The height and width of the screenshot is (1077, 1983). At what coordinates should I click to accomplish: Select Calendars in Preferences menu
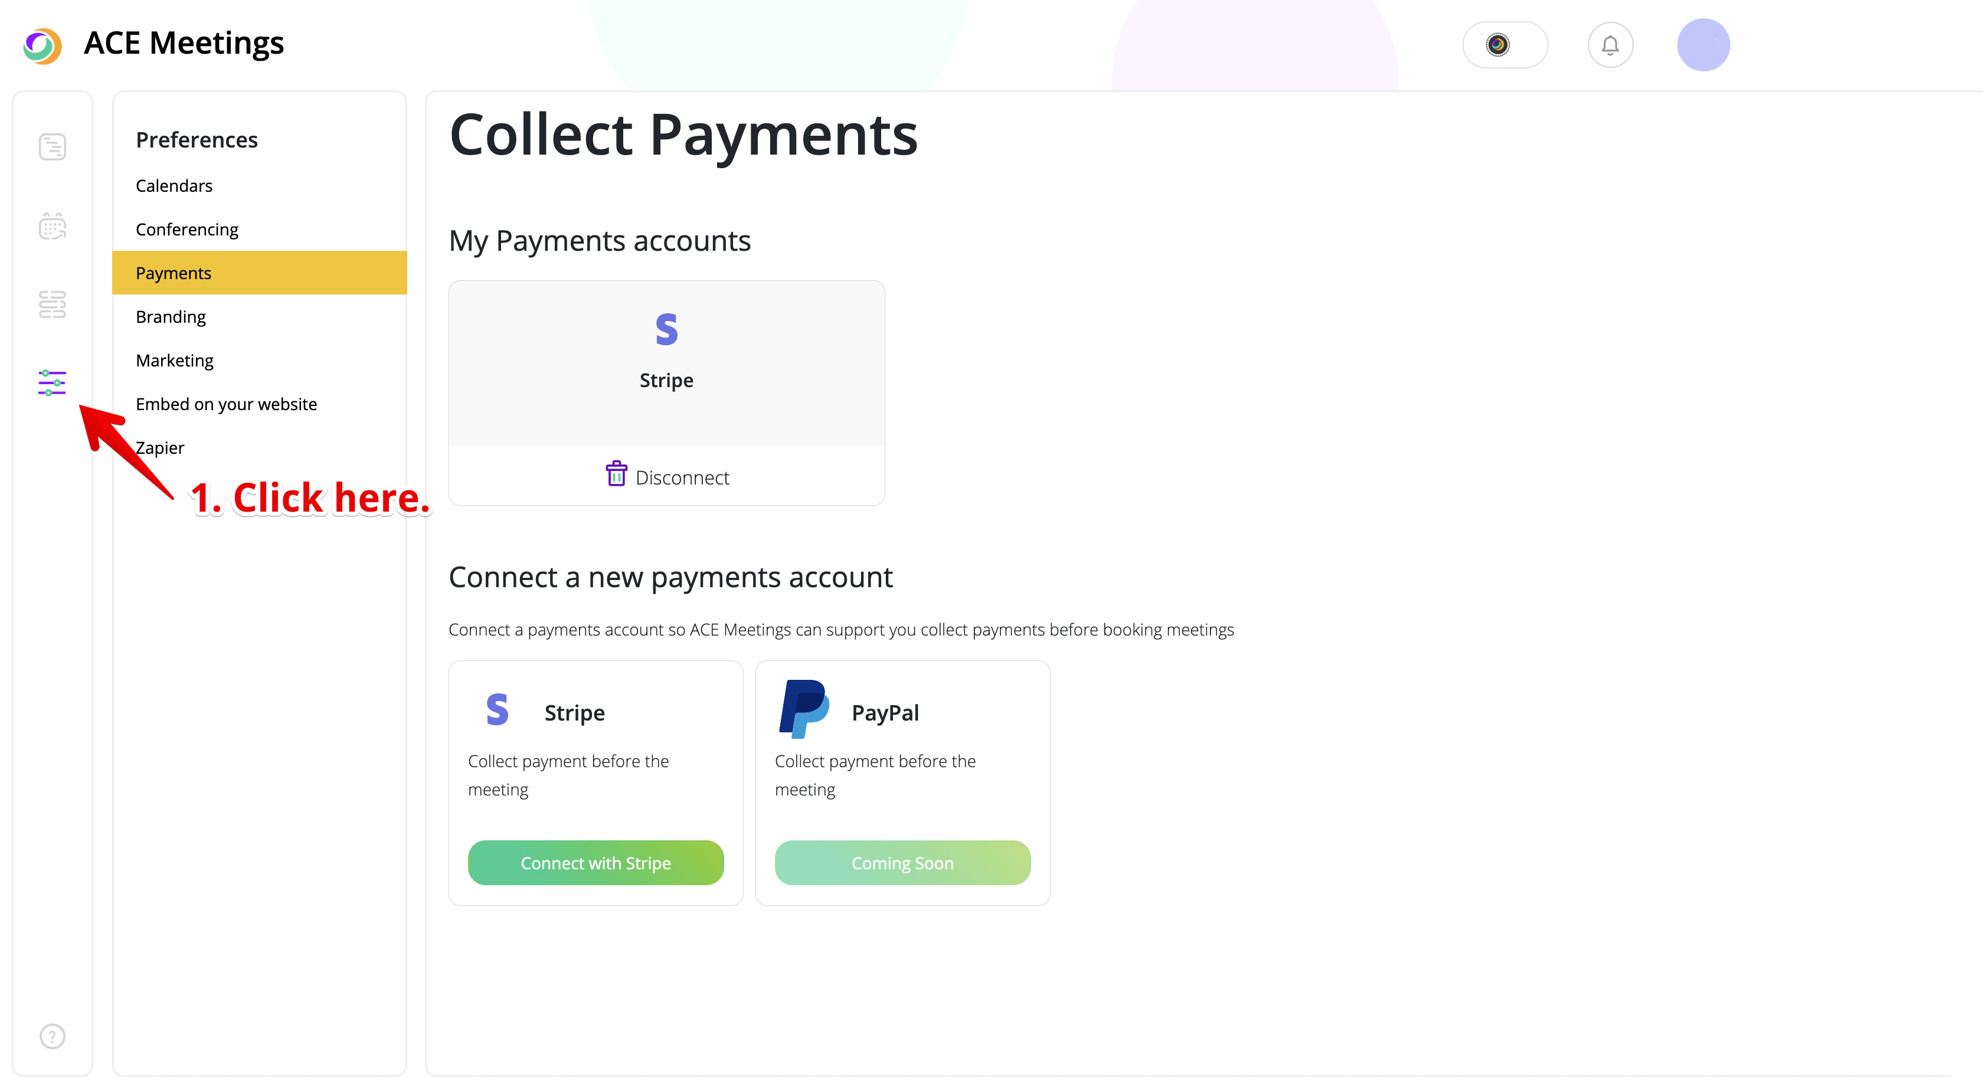[174, 185]
